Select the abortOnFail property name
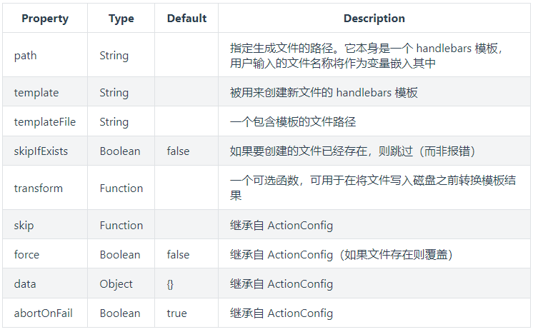 [44, 313]
